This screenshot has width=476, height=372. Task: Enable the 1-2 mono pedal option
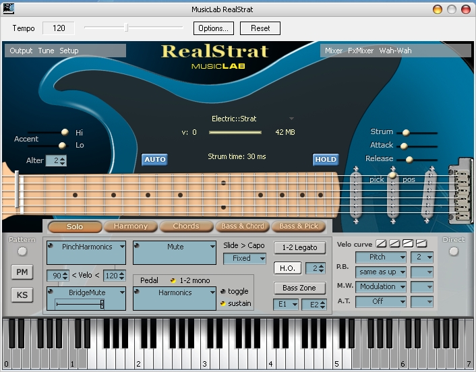point(173,280)
